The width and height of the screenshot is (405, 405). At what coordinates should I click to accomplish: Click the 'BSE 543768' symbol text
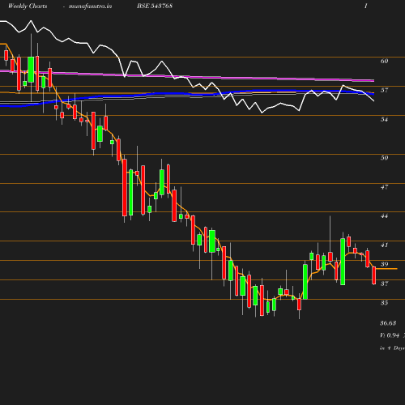pyautogui.click(x=155, y=6)
